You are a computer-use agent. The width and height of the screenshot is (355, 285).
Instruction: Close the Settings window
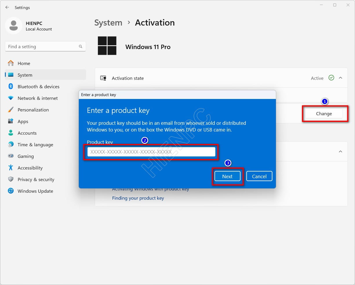point(348,5)
